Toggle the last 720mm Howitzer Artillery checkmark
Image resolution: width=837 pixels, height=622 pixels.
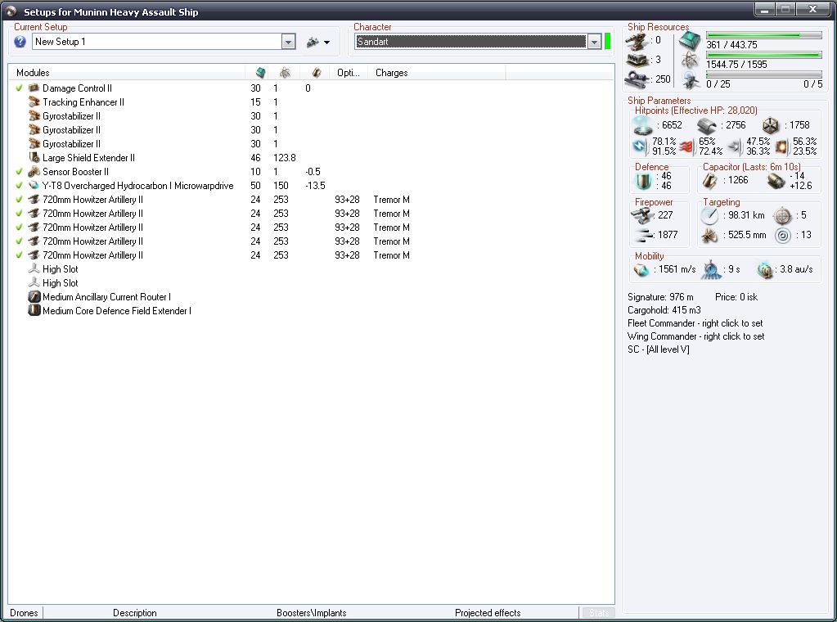[19, 255]
